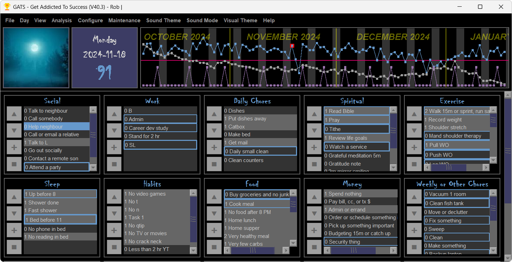Click the plus button in Exercise panel
The height and width of the screenshot is (262, 512).
pyautogui.click(x=414, y=147)
